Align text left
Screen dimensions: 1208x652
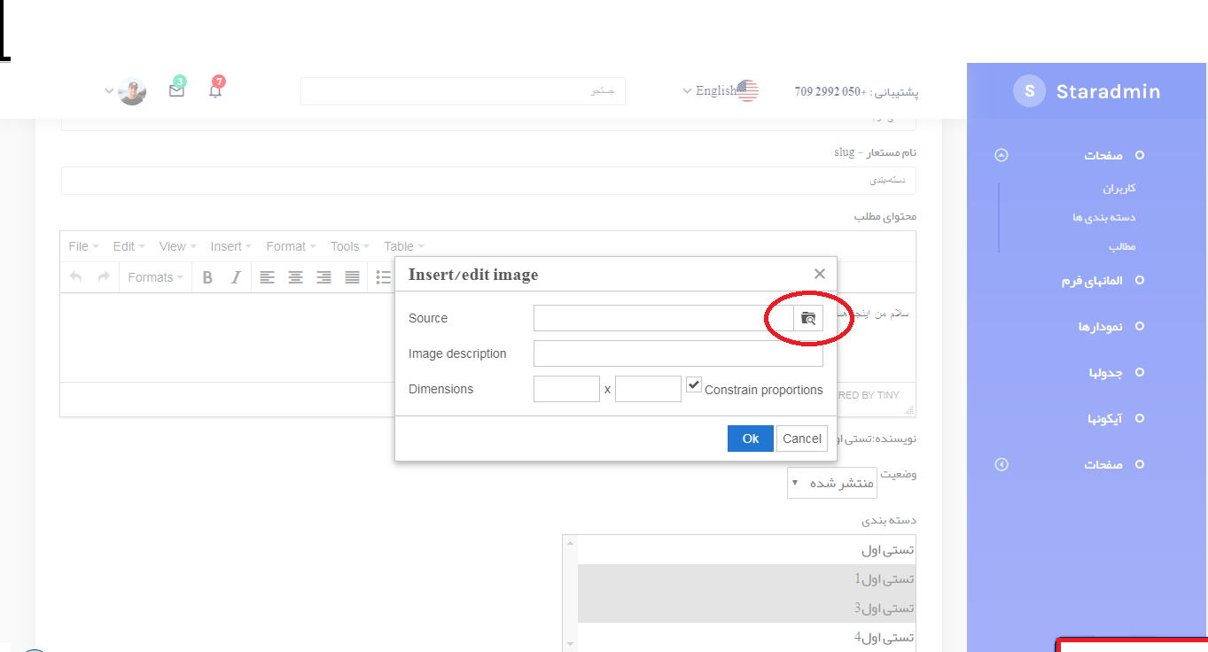point(267,277)
